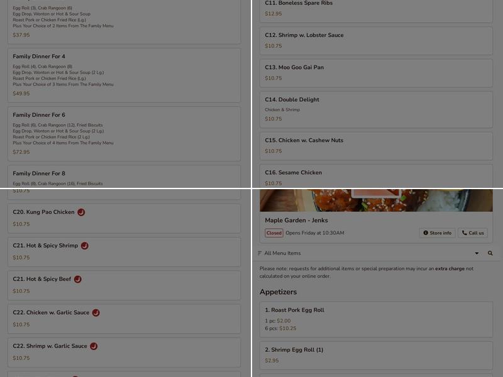This screenshot has width=503, height=377.
Task: Click the restaurant food banner photo
Action: click(376, 200)
